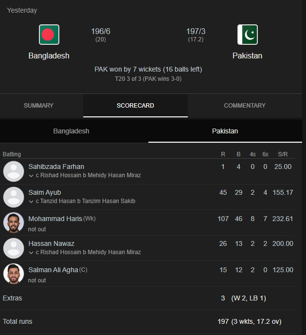The width and height of the screenshot is (306, 335).
Task: Open Salman Ali Agha player name link
Action: coord(54,270)
